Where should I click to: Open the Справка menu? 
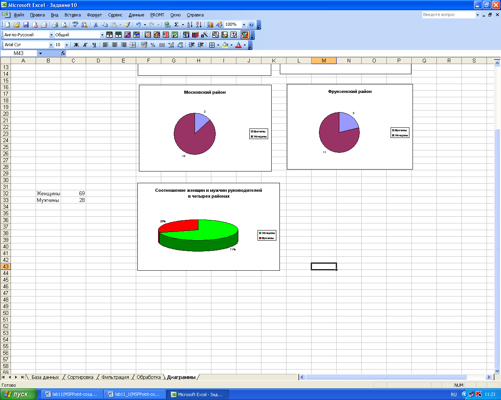[x=195, y=15]
